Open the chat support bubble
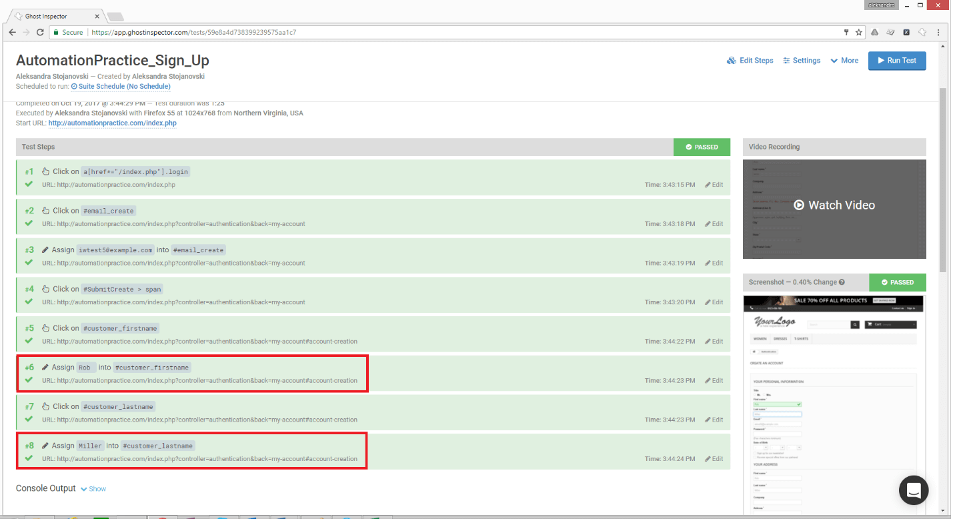 914,490
